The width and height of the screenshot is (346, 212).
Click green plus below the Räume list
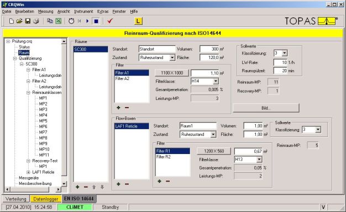tap(77, 187)
